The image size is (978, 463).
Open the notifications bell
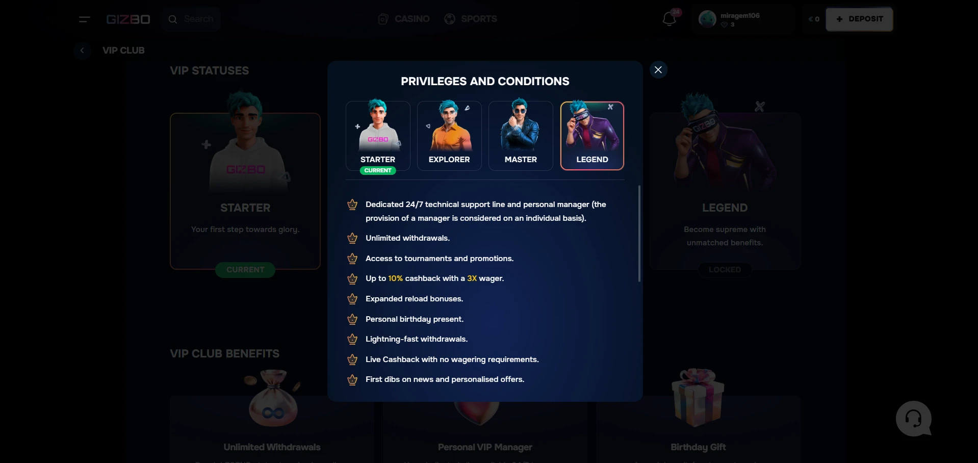coord(669,19)
